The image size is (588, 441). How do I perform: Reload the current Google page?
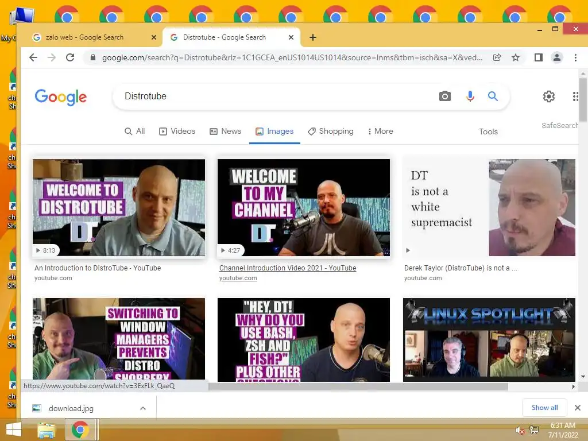(x=70, y=57)
